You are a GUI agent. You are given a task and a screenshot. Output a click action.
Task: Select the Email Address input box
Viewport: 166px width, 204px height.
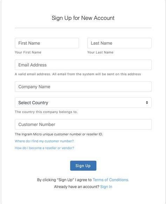[x=83, y=65]
